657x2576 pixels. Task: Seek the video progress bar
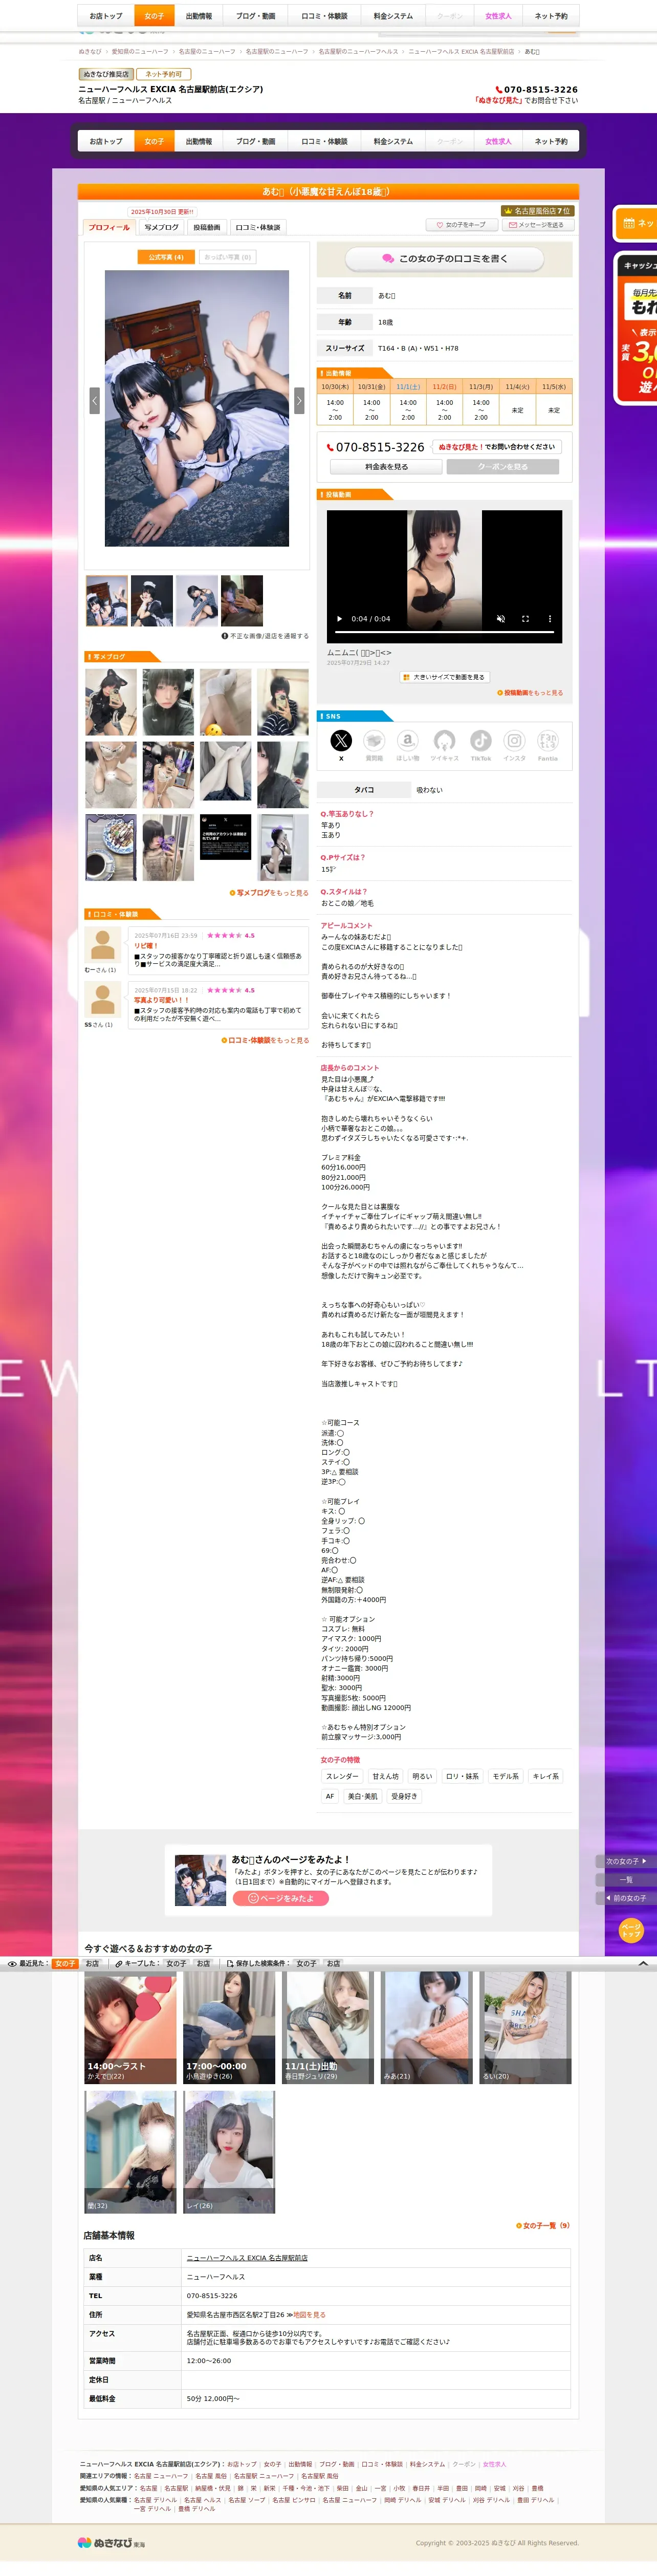(x=444, y=632)
